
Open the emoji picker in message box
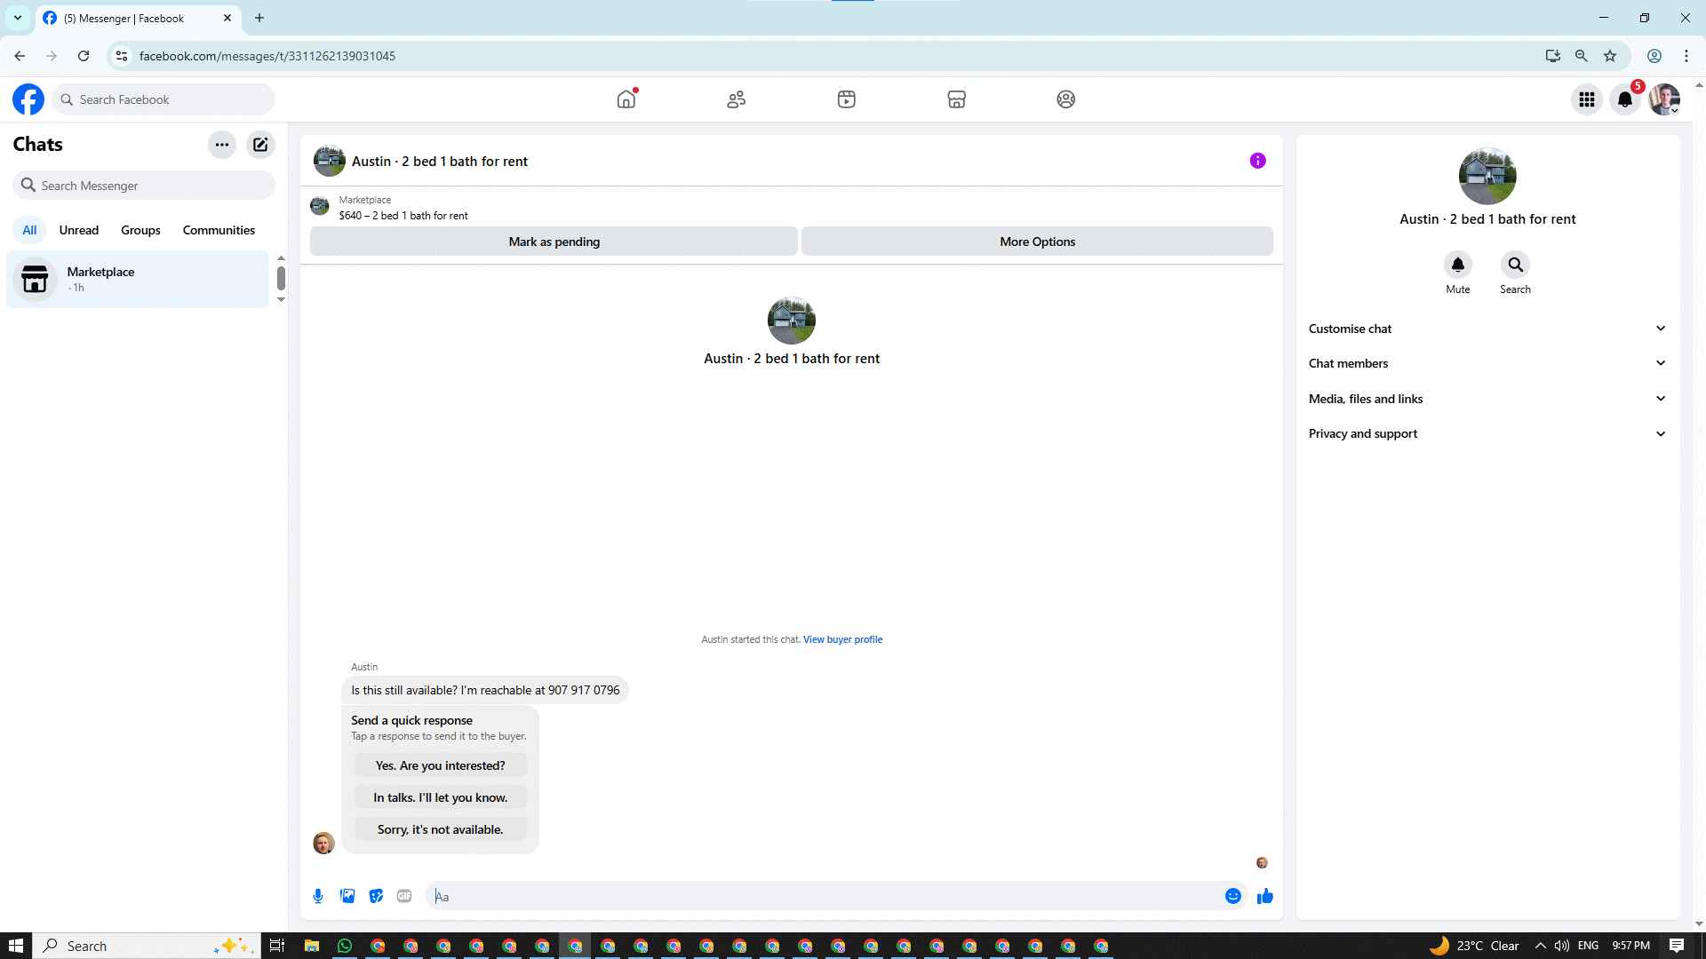(x=1233, y=897)
